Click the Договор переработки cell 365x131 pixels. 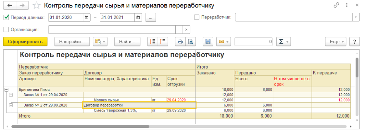139,105
